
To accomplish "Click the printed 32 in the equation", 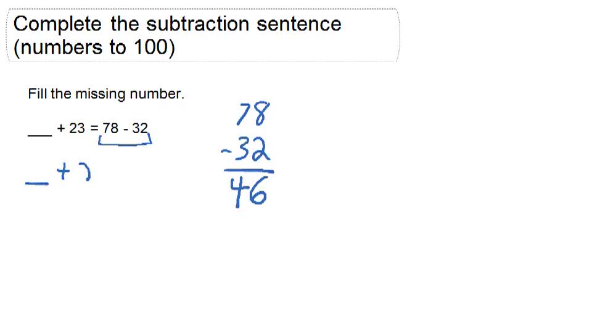I will (140, 128).
